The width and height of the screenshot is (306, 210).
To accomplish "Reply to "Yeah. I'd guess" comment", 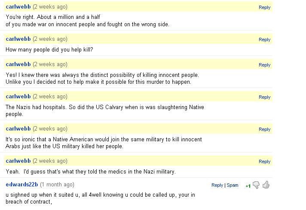I will click(264, 161).
